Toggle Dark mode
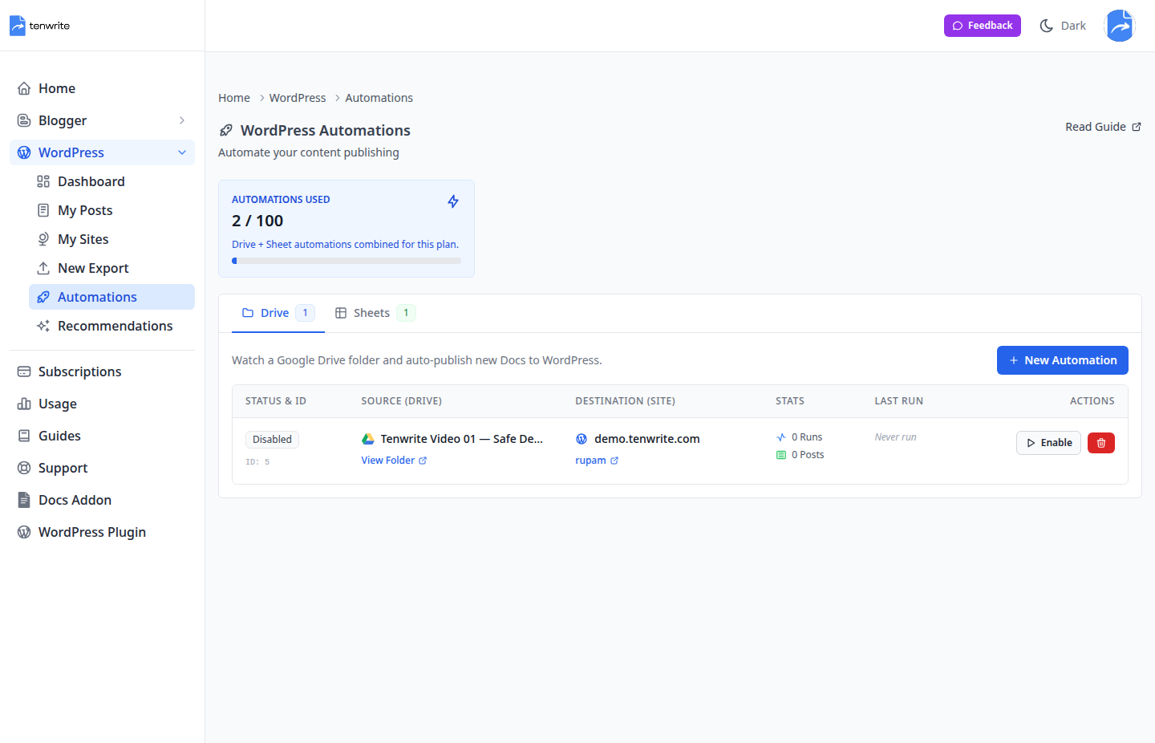1155x743 pixels. [1063, 26]
